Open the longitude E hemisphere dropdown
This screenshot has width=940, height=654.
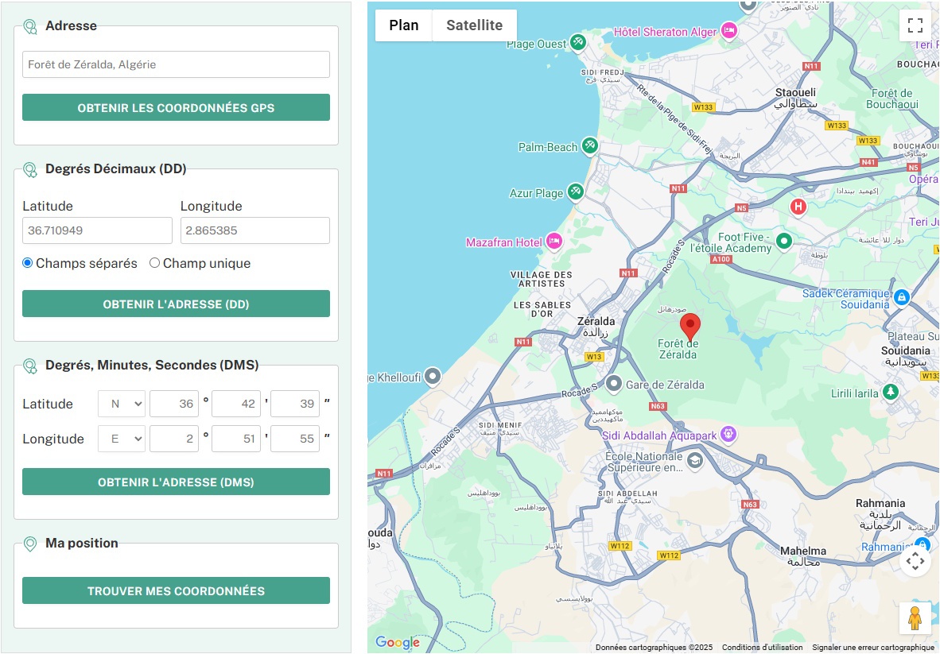[x=122, y=439]
